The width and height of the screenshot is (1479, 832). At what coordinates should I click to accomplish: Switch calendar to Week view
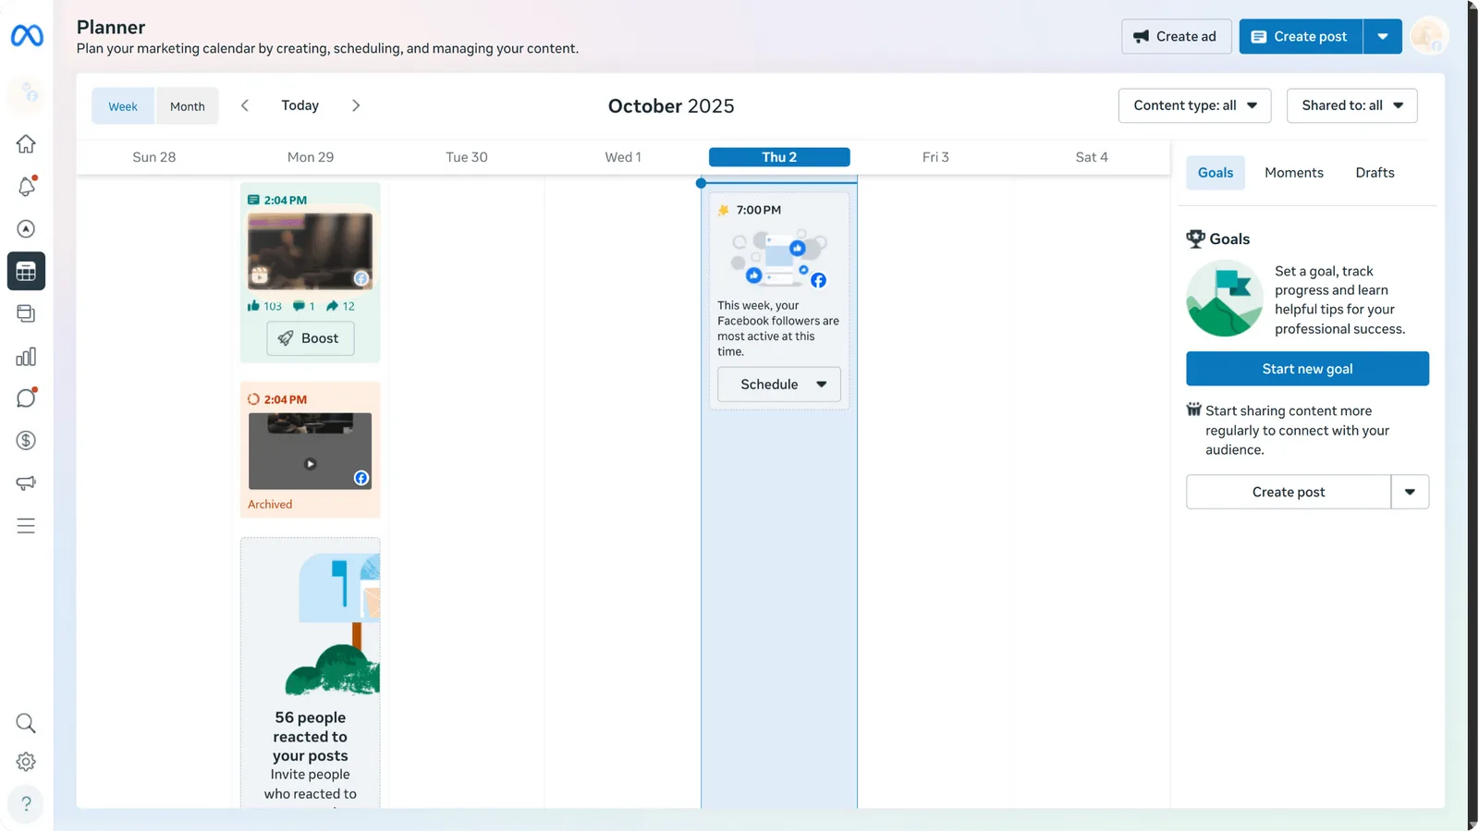pyautogui.click(x=123, y=106)
